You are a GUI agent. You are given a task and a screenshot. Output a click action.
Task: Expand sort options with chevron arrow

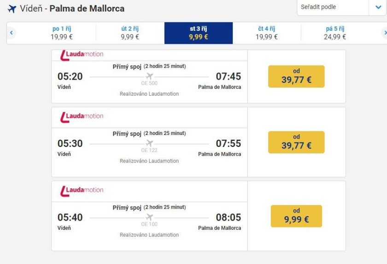click(x=376, y=7)
